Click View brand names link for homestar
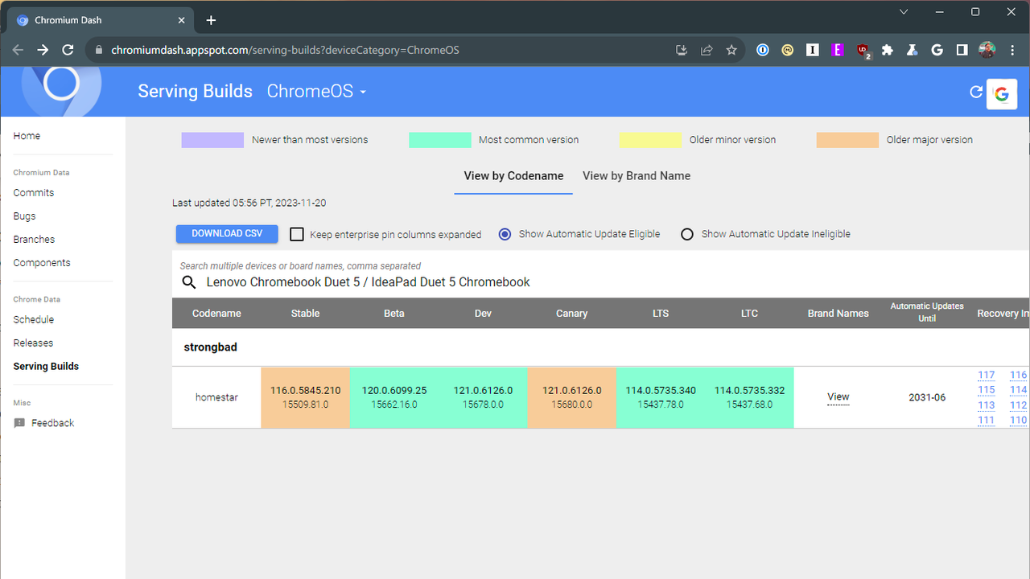The image size is (1030, 579). (838, 397)
